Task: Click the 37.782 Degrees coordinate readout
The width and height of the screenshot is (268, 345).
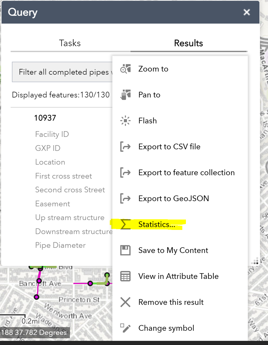Action: [34, 333]
